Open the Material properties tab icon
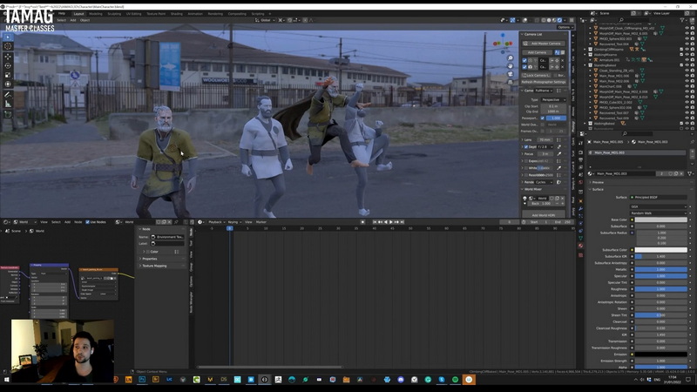The height and width of the screenshot is (392, 697). pos(580,246)
